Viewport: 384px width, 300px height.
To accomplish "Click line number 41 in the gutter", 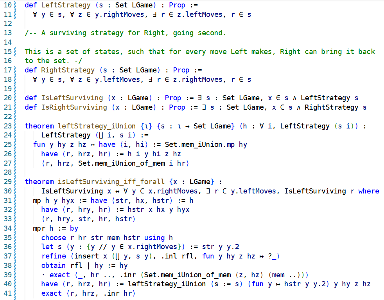I will [x=8, y=293].
